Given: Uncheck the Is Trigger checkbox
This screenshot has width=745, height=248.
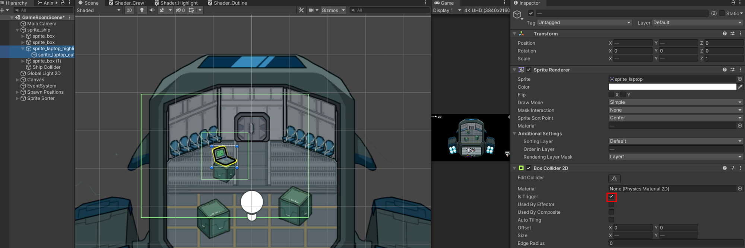Looking at the screenshot, I should (x=611, y=197).
